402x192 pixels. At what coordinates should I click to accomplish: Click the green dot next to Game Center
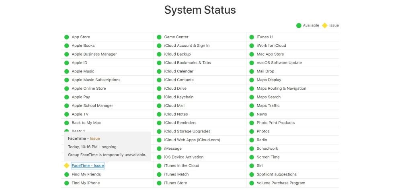[159, 37]
